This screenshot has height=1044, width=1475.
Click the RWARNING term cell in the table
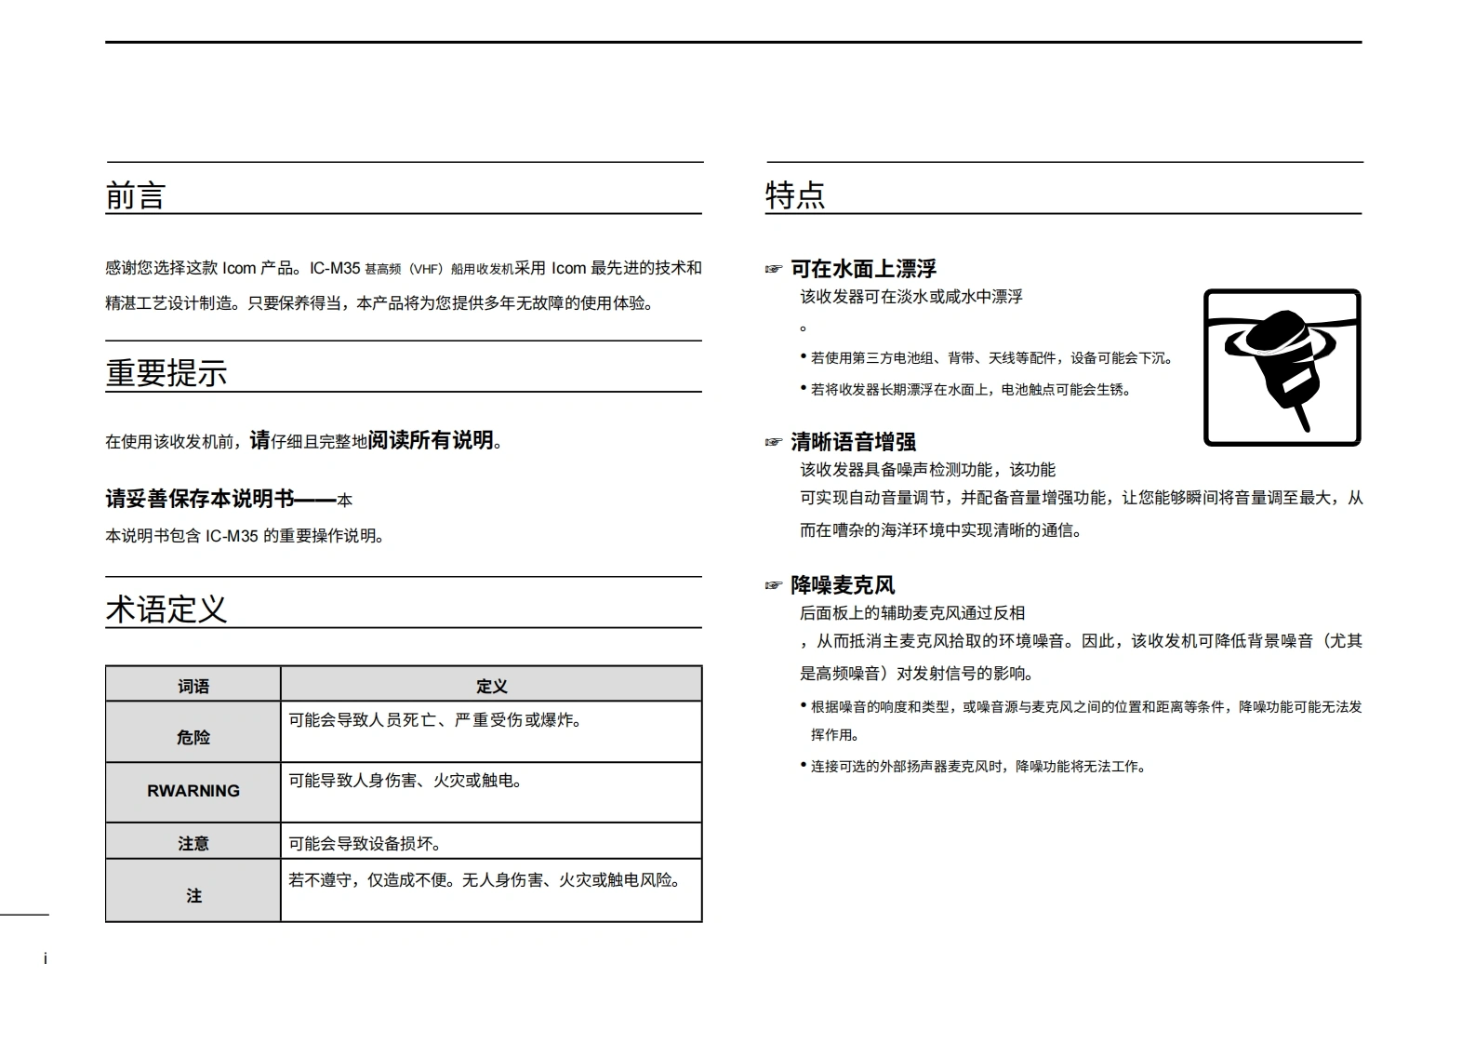click(x=193, y=791)
